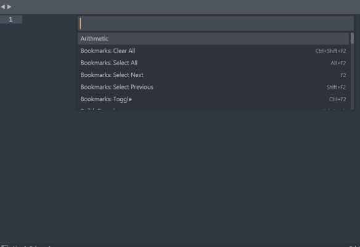Click the scrollbar track below the thumb
360x247 pixels.
pyautogui.click(x=352, y=77)
